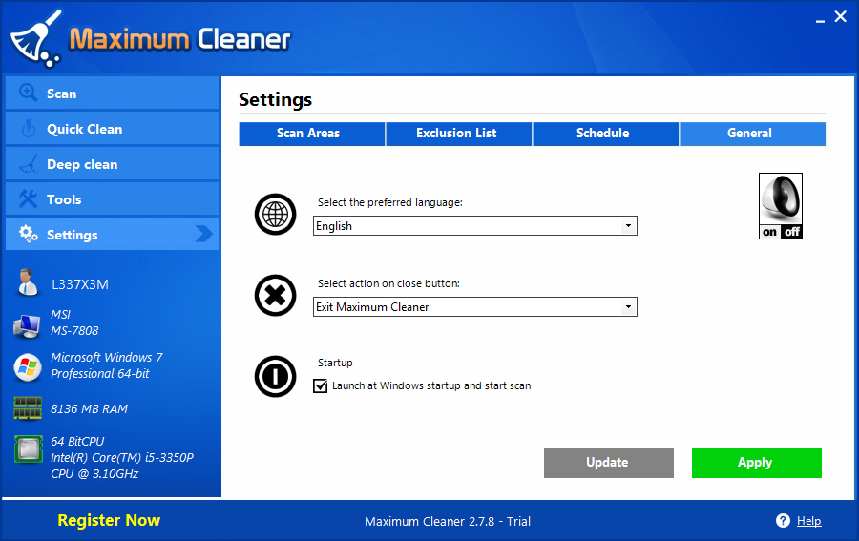This screenshot has height=541, width=859.
Task: Open the Help link
Action: click(x=808, y=521)
